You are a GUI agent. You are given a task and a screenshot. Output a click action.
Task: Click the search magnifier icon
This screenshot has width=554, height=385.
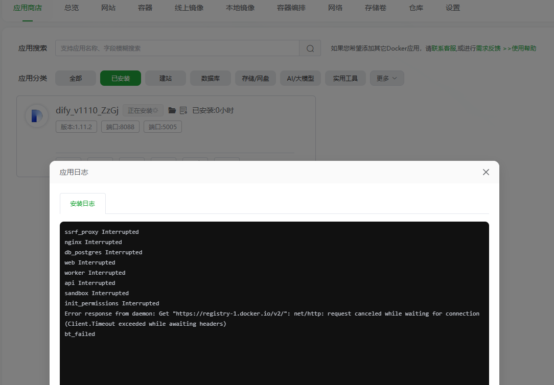click(310, 48)
